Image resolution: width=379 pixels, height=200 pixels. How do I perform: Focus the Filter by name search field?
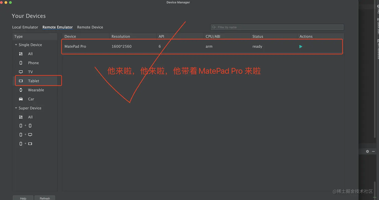pos(277,27)
